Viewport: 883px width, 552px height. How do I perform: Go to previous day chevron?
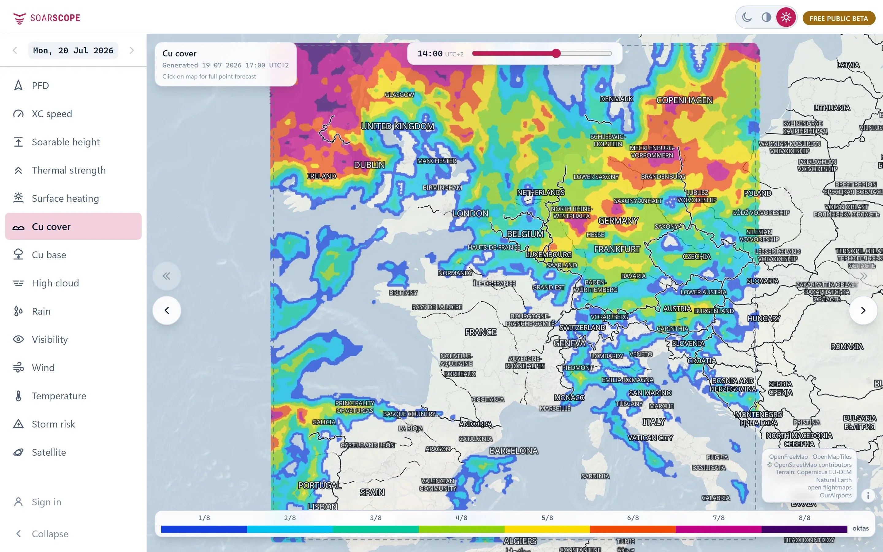click(15, 50)
